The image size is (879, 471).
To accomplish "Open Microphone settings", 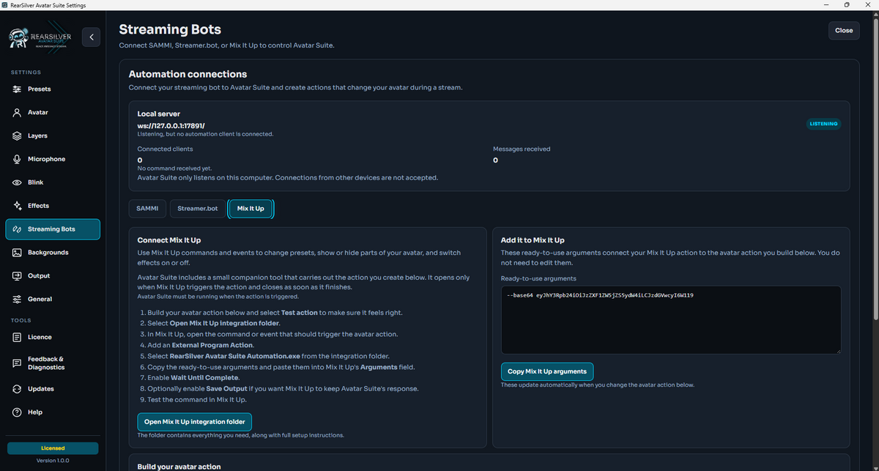I will tap(53, 159).
